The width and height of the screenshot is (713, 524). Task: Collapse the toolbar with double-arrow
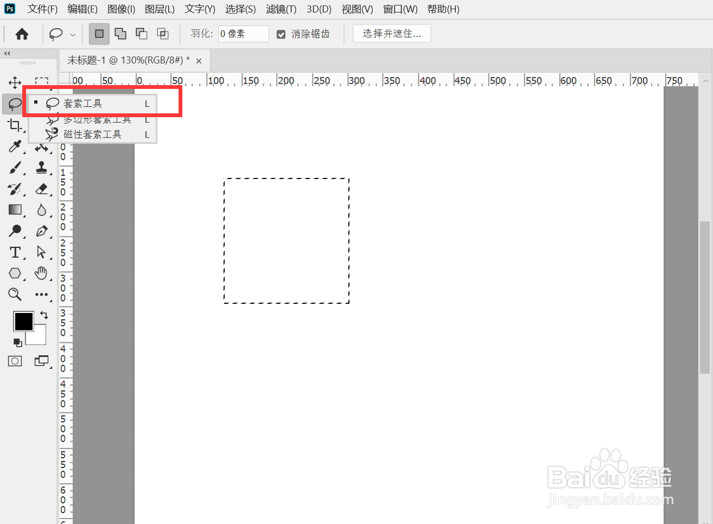click(x=7, y=53)
